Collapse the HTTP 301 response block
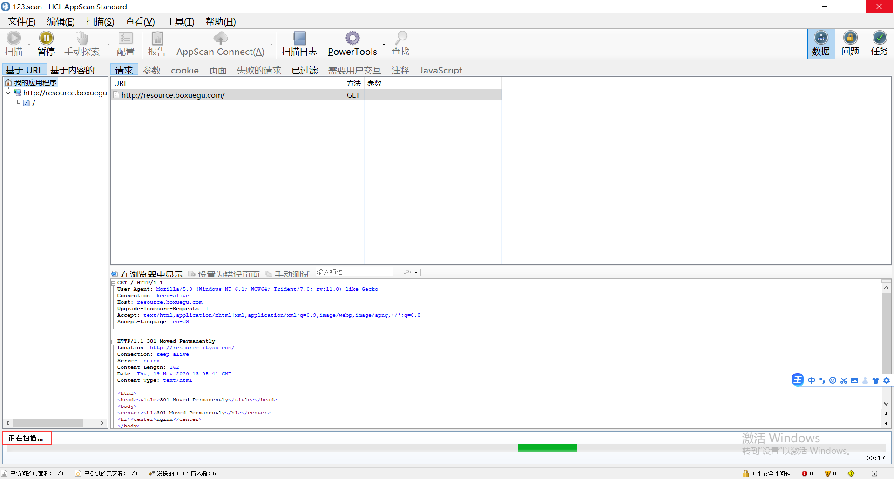894x479 pixels. pyautogui.click(x=113, y=342)
